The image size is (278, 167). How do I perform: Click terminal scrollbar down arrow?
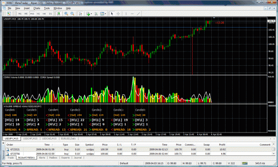pyautogui.click(x=274, y=154)
